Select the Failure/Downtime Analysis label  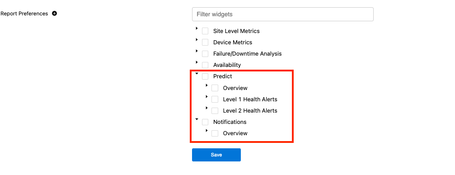247,54
